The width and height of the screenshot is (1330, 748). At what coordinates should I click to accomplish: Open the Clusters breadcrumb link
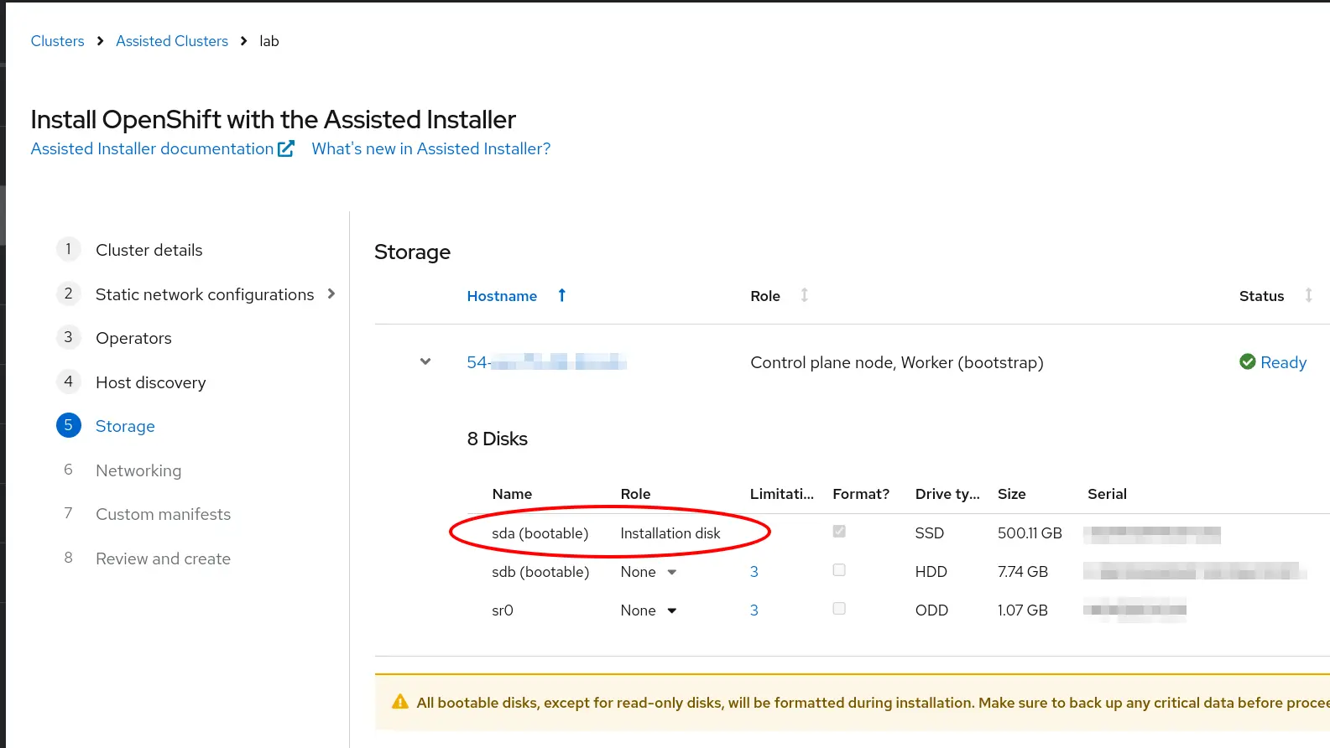point(57,41)
